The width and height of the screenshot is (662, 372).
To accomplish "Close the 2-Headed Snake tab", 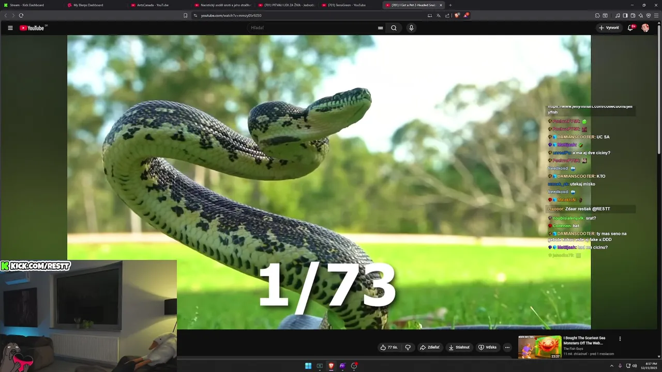I will [441, 5].
